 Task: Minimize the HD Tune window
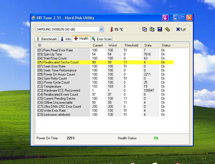click(176, 18)
